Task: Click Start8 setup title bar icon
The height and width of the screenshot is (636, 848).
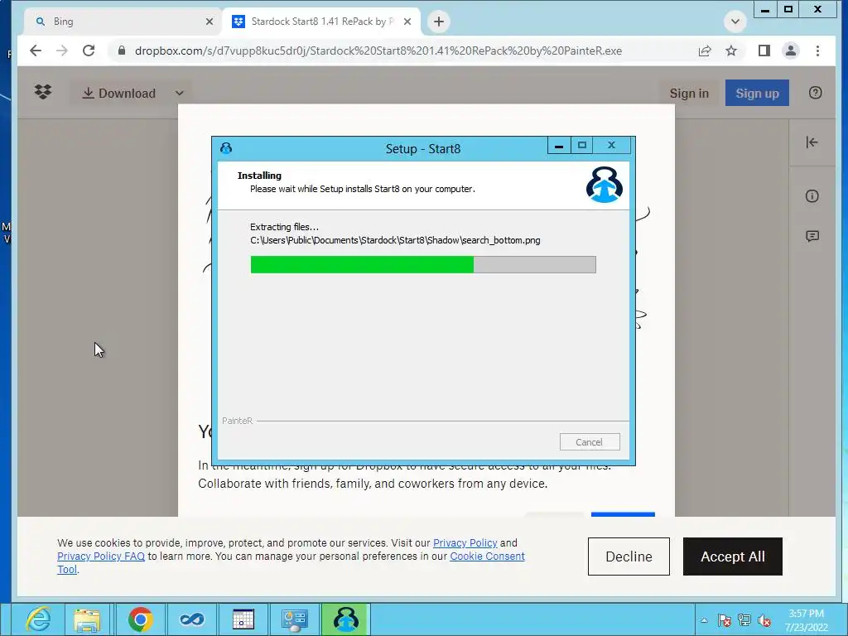Action: 226,148
